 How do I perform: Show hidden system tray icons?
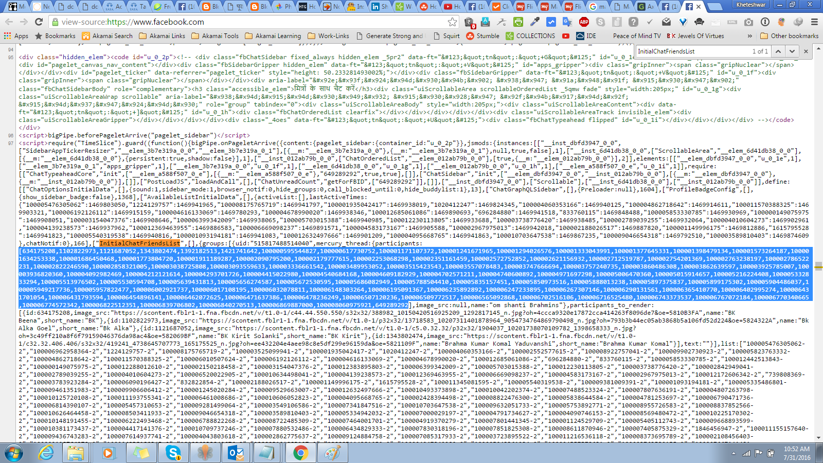click(733, 453)
